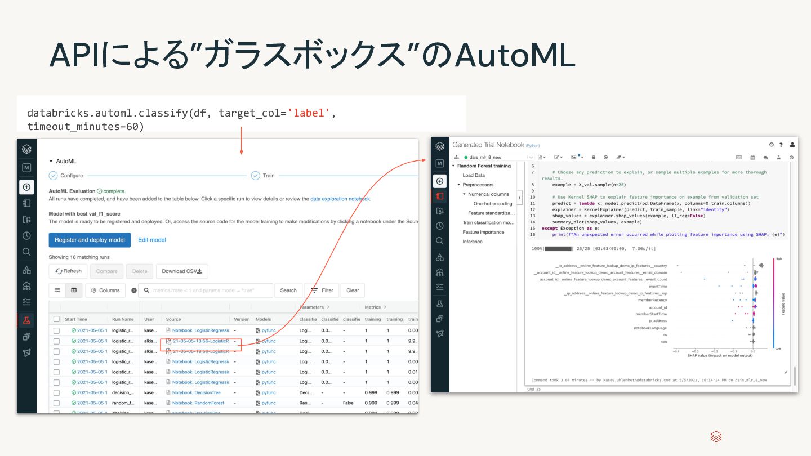Click the Clear button next to Filter
811x456 pixels.
tap(353, 290)
